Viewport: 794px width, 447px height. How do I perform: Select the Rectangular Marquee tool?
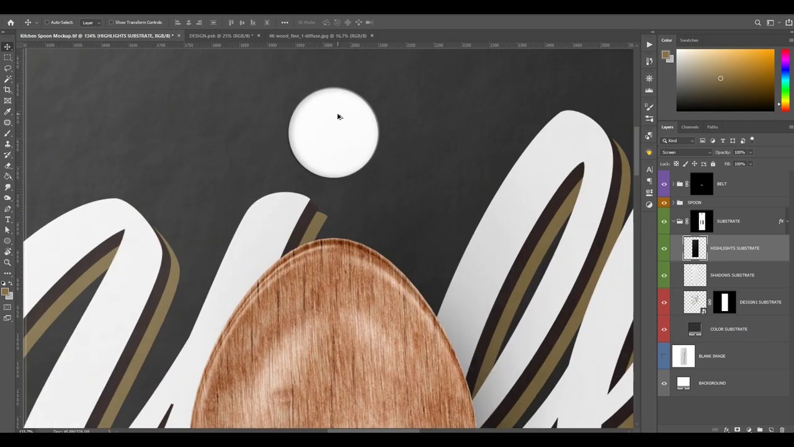coord(7,57)
